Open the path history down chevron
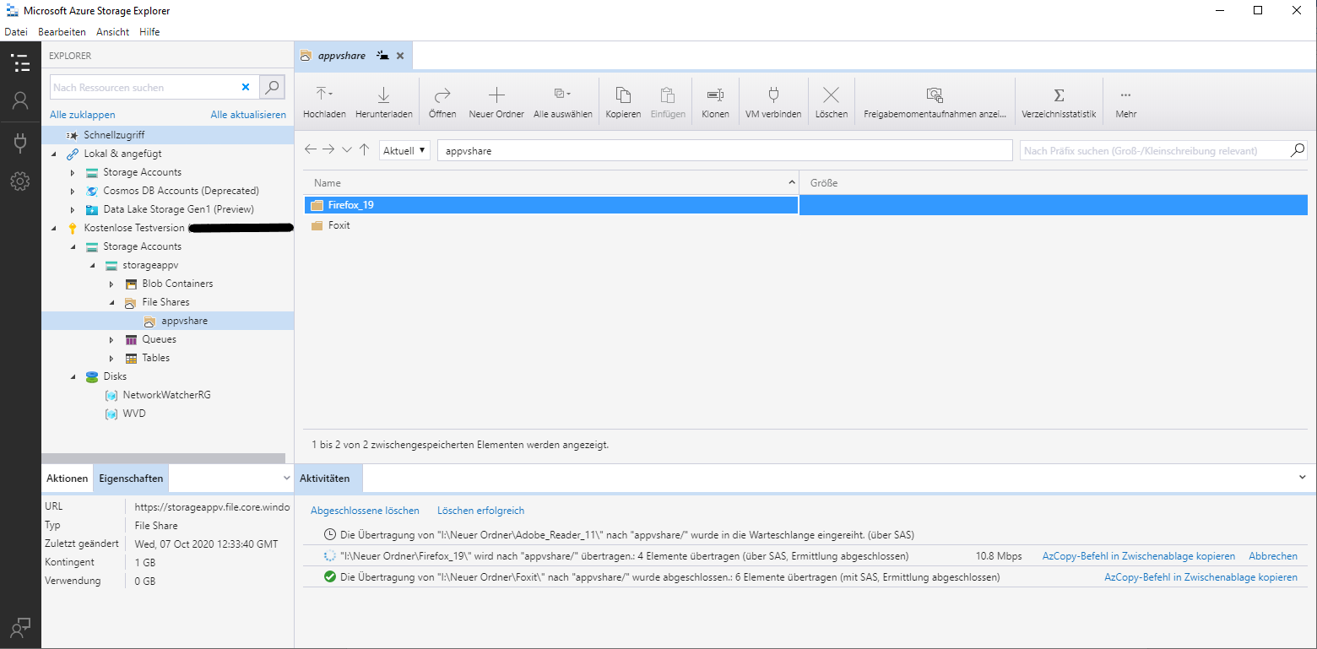The height and width of the screenshot is (649, 1317). (x=347, y=149)
